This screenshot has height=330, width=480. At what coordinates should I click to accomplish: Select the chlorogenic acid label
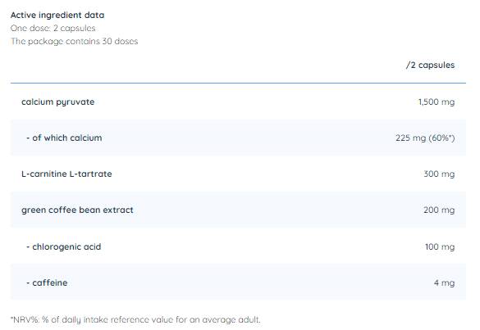64,246
